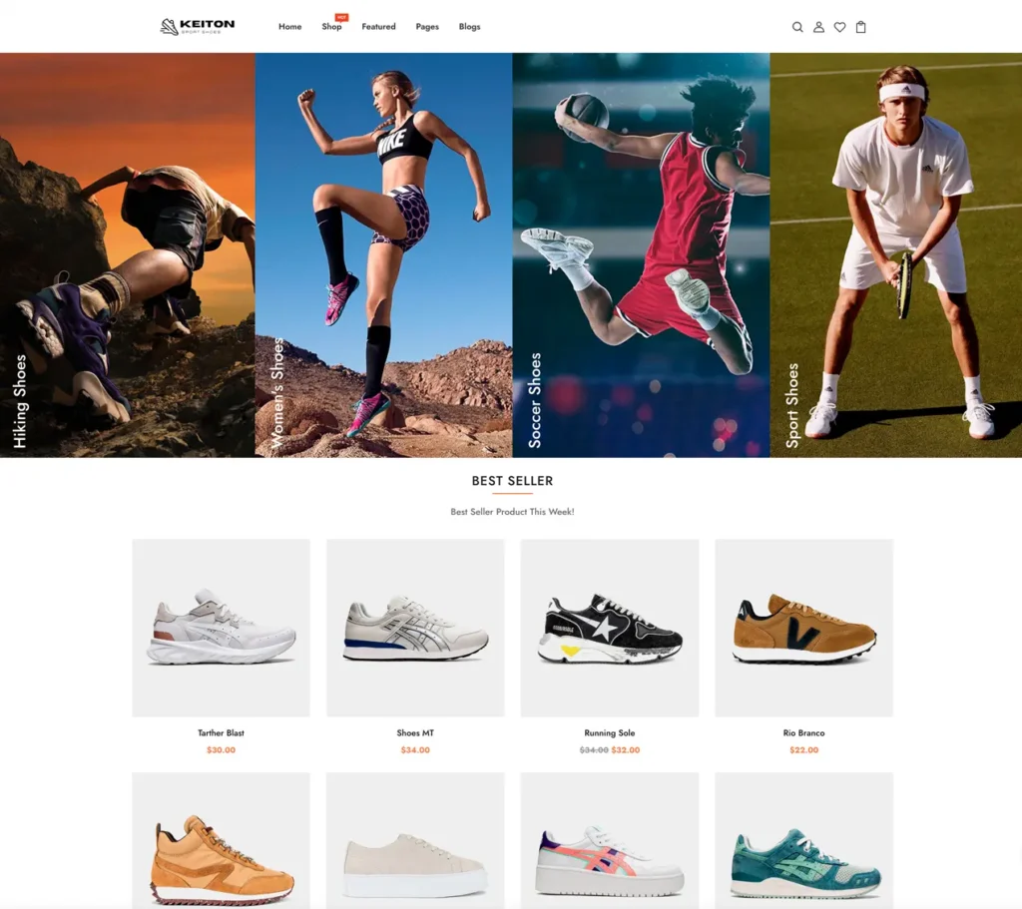This screenshot has width=1022, height=909.
Task: Select the black star Running Sole image
Action: pyautogui.click(x=610, y=628)
